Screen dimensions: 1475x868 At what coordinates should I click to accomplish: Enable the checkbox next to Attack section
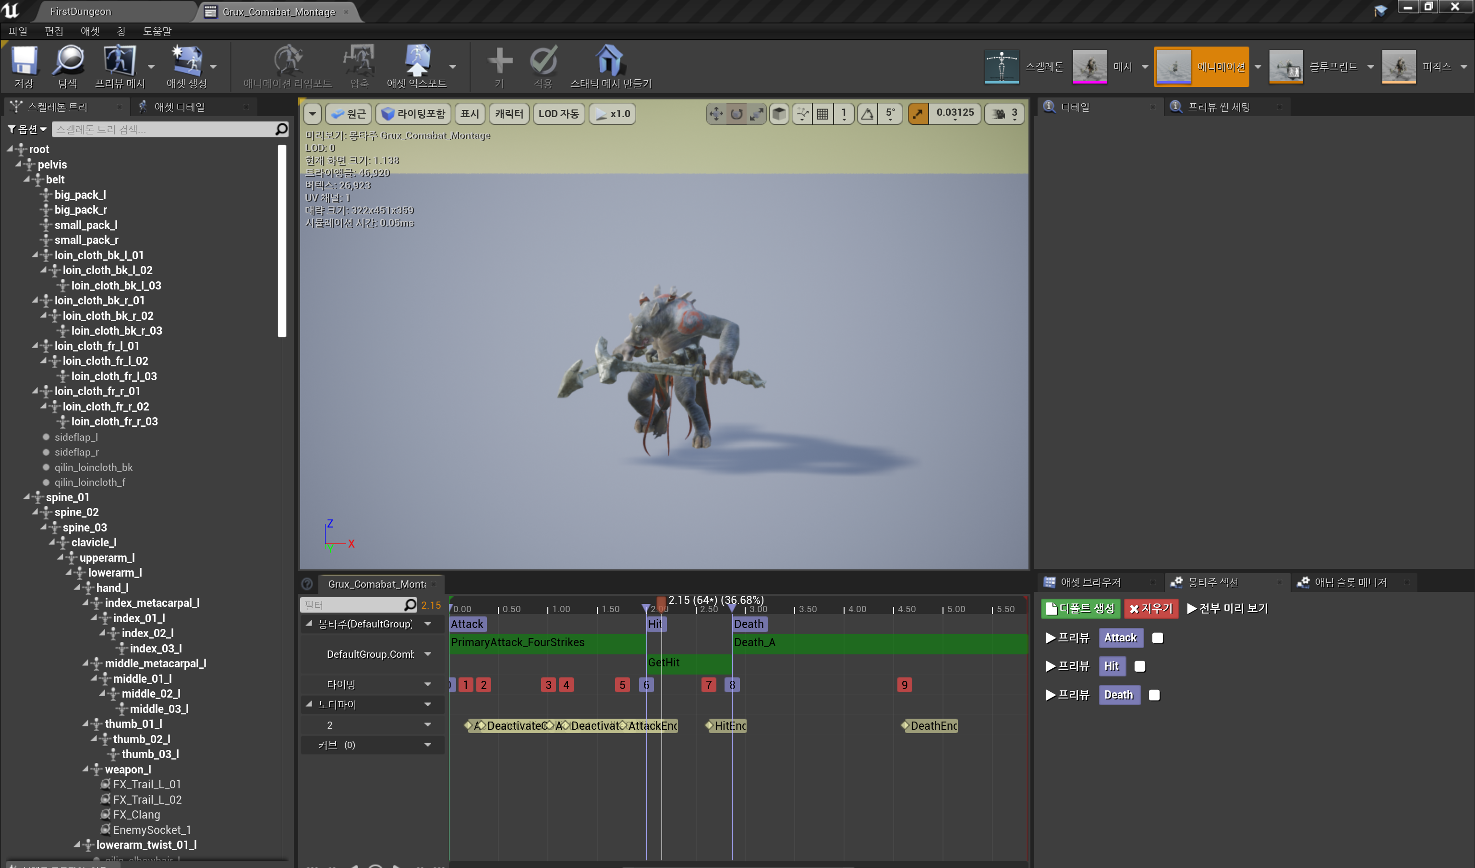pos(1157,638)
